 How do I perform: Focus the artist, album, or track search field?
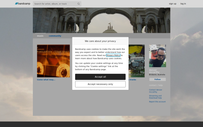point(57,4)
